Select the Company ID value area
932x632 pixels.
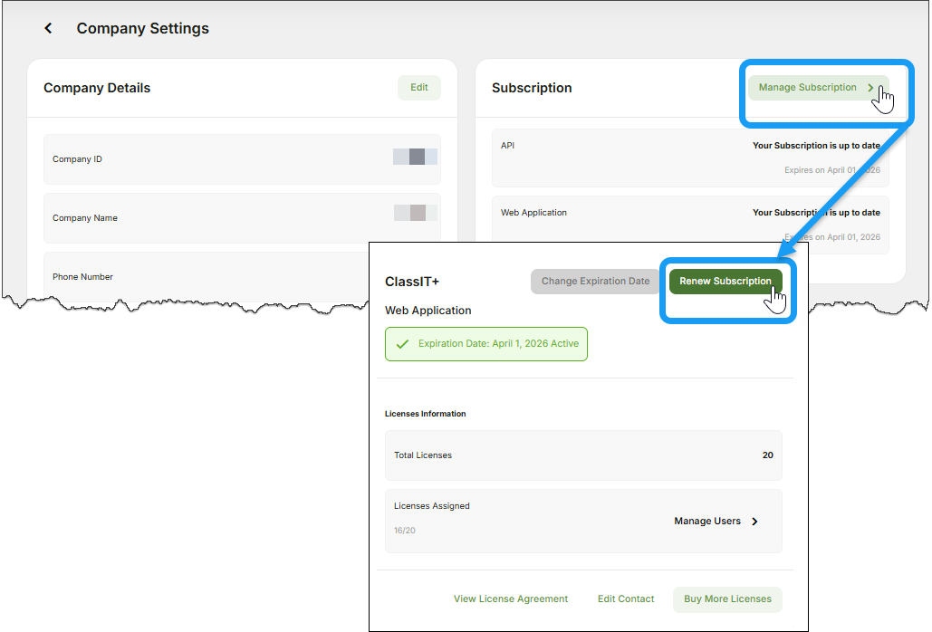click(413, 156)
